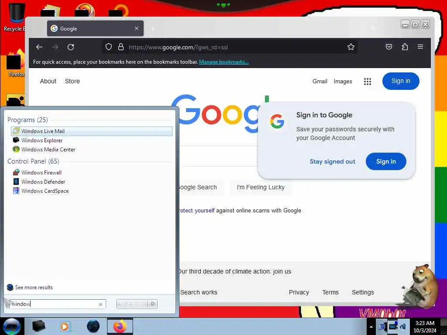The height and width of the screenshot is (335, 447).
Task: View site padlock security info
Action: [121, 47]
